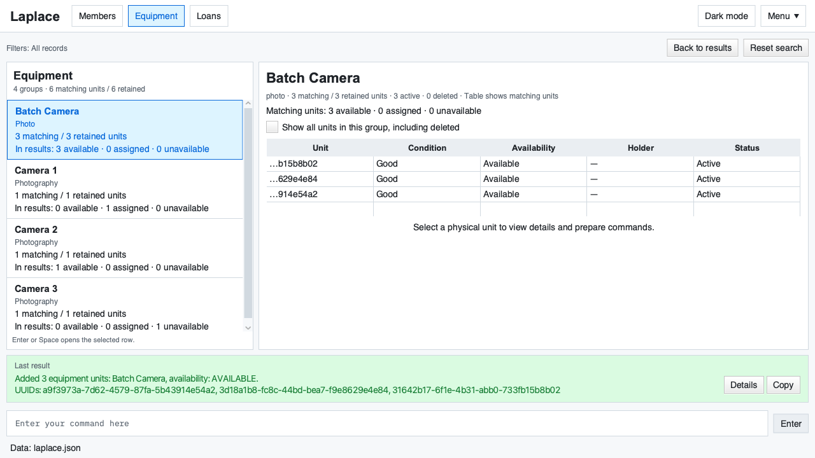Focus the command input field
Viewport: 815px width, 458px height.
click(387, 424)
